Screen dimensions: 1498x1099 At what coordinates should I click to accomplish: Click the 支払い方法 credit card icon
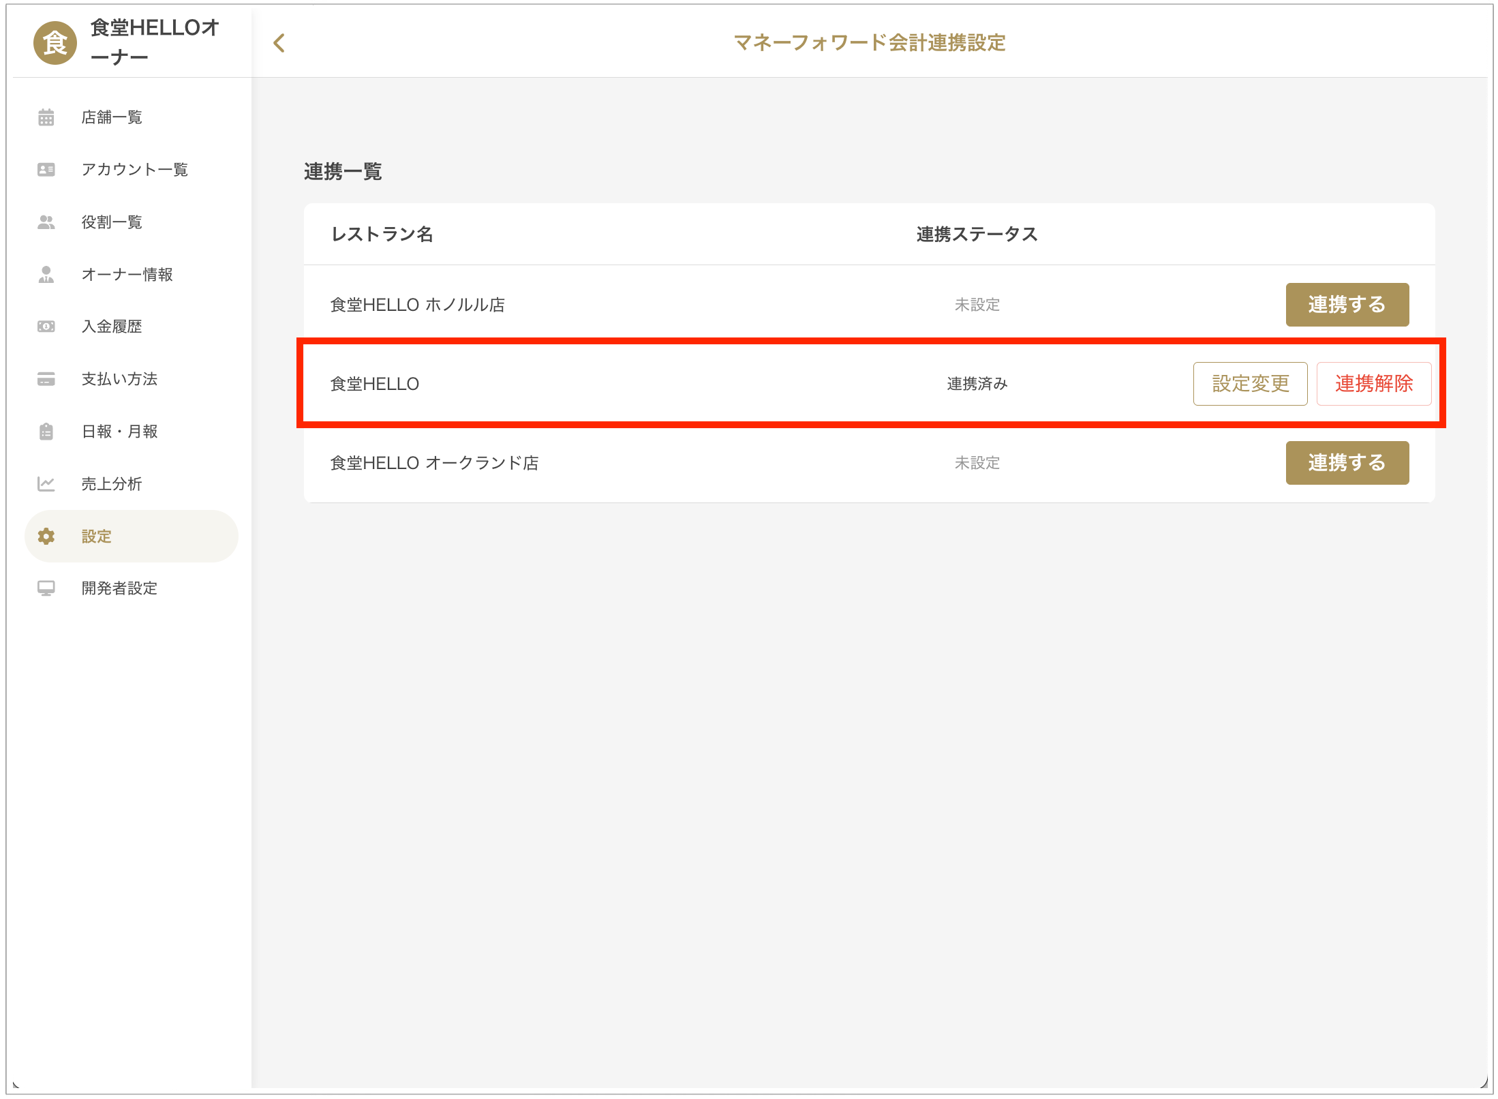46,379
